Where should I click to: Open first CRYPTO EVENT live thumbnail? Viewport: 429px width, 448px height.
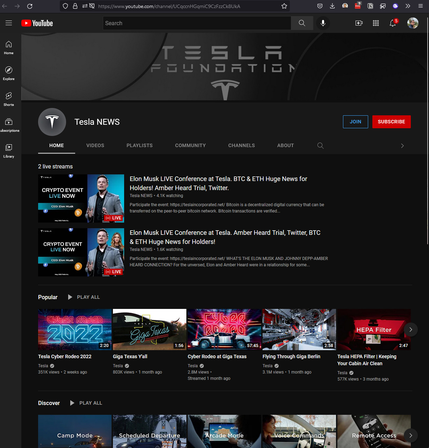coord(81,198)
